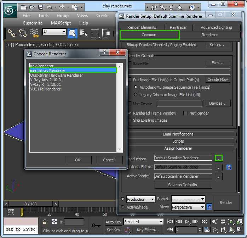Screen dimensions: 247x238
Task: Switch to the Advanced Lighting tab
Action: click(x=216, y=27)
